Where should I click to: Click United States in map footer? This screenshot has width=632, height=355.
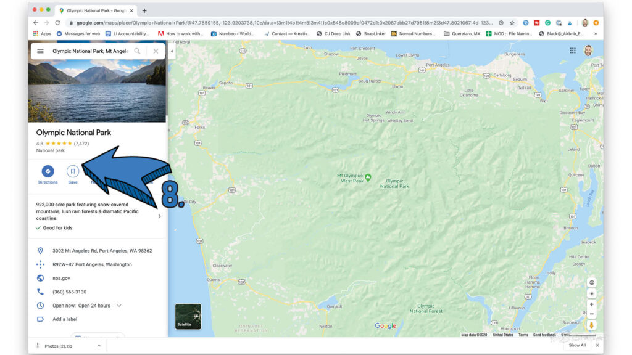click(x=503, y=335)
